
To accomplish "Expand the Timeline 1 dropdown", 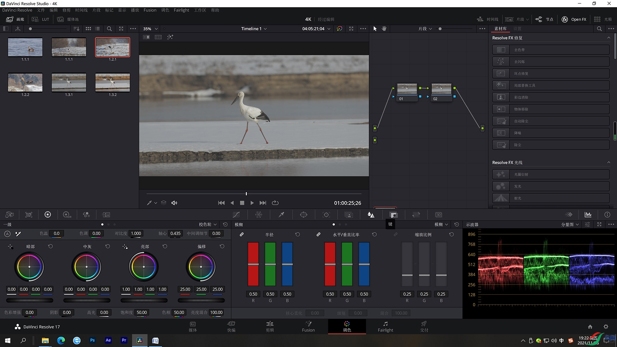I will [x=254, y=29].
